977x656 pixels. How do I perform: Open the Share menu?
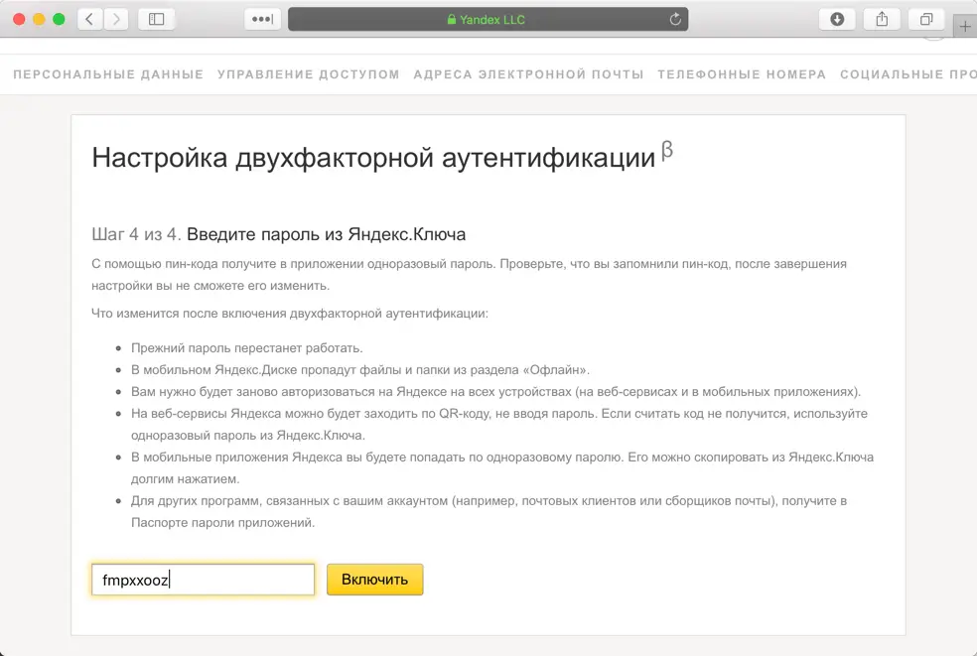pyautogui.click(x=882, y=19)
